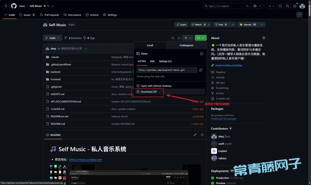Open the README outline list icon
Image resolution: width=311 pixels, height=185 pixels.
pos(202,135)
